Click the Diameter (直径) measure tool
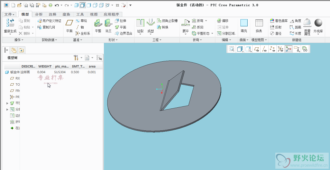Image resolution: width=330 pixels, height=170 pixels. (x=276, y=33)
